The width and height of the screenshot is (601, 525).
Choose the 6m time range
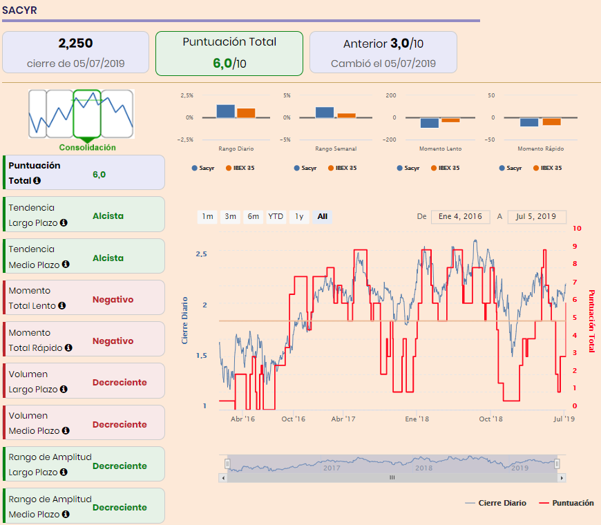click(x=253, y=216)
